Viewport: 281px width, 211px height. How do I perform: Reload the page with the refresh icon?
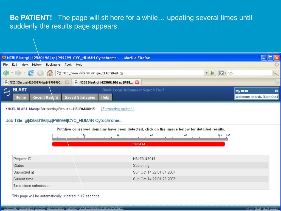[x=31, y=73]
